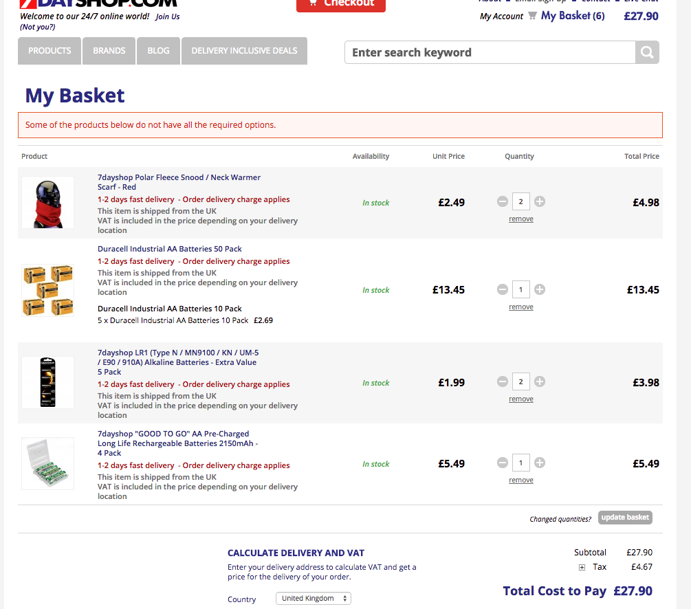Open 7dayshop LR1 Alkaline Batteries link
The width and height of the screenshot is (691, 609).
pyautogui.click(x=178, y=362)
